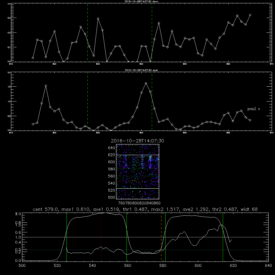Click the y-axis label 600 beside color image
Viewport: 275px width, 275px height.
click(x=112, y=162)
